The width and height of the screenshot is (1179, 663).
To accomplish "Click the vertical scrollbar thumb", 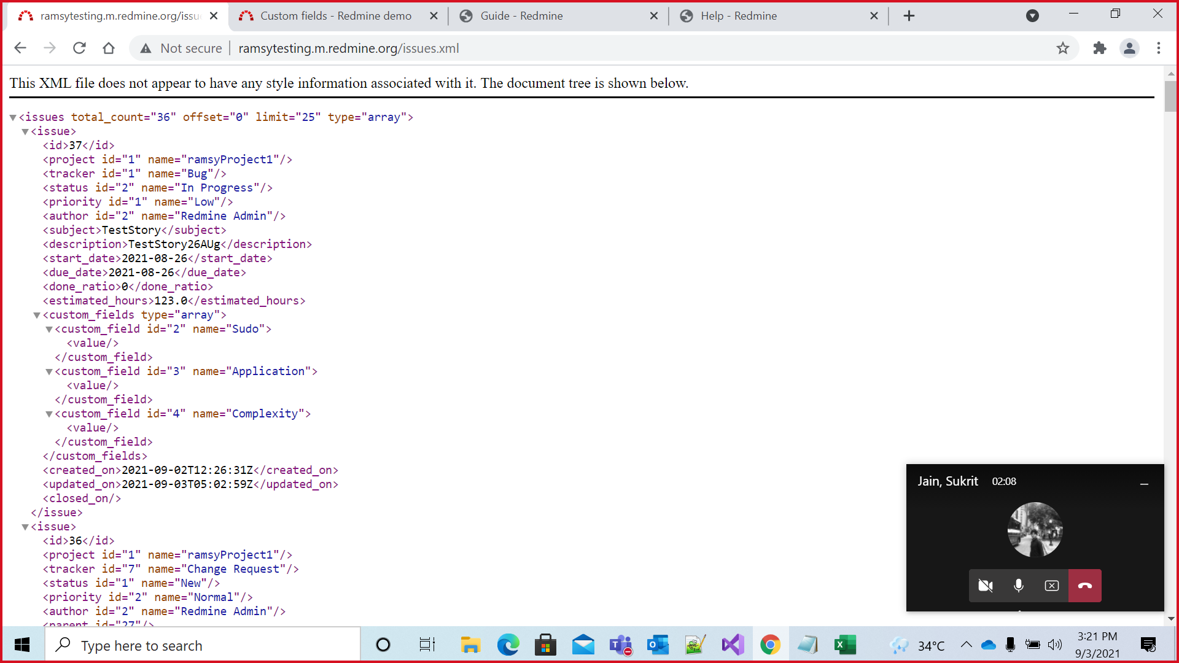I will coord(1170,95).
